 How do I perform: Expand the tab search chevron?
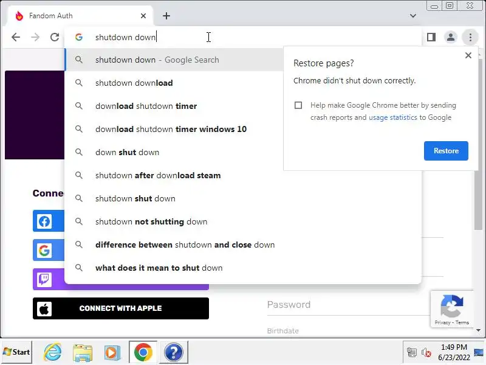point(413,16)
